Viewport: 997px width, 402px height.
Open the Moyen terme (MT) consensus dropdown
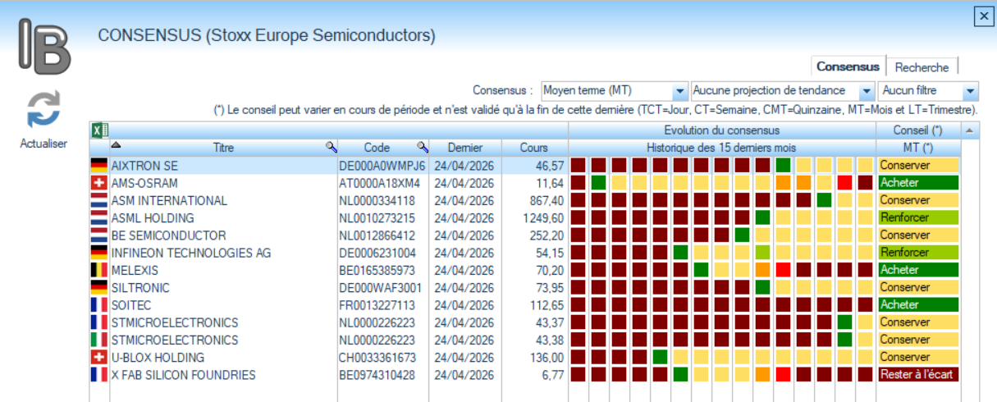[679, 90]
